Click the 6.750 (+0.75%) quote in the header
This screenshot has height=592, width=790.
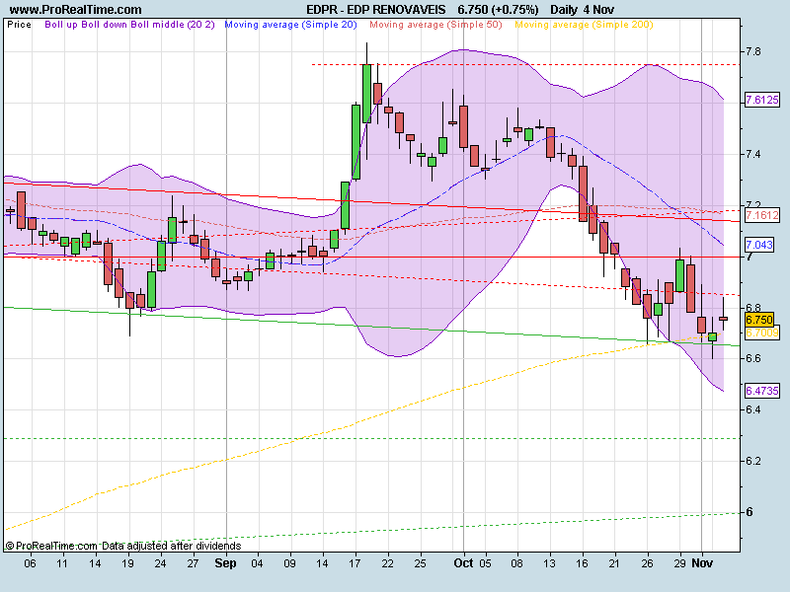[x=498, y=10]
